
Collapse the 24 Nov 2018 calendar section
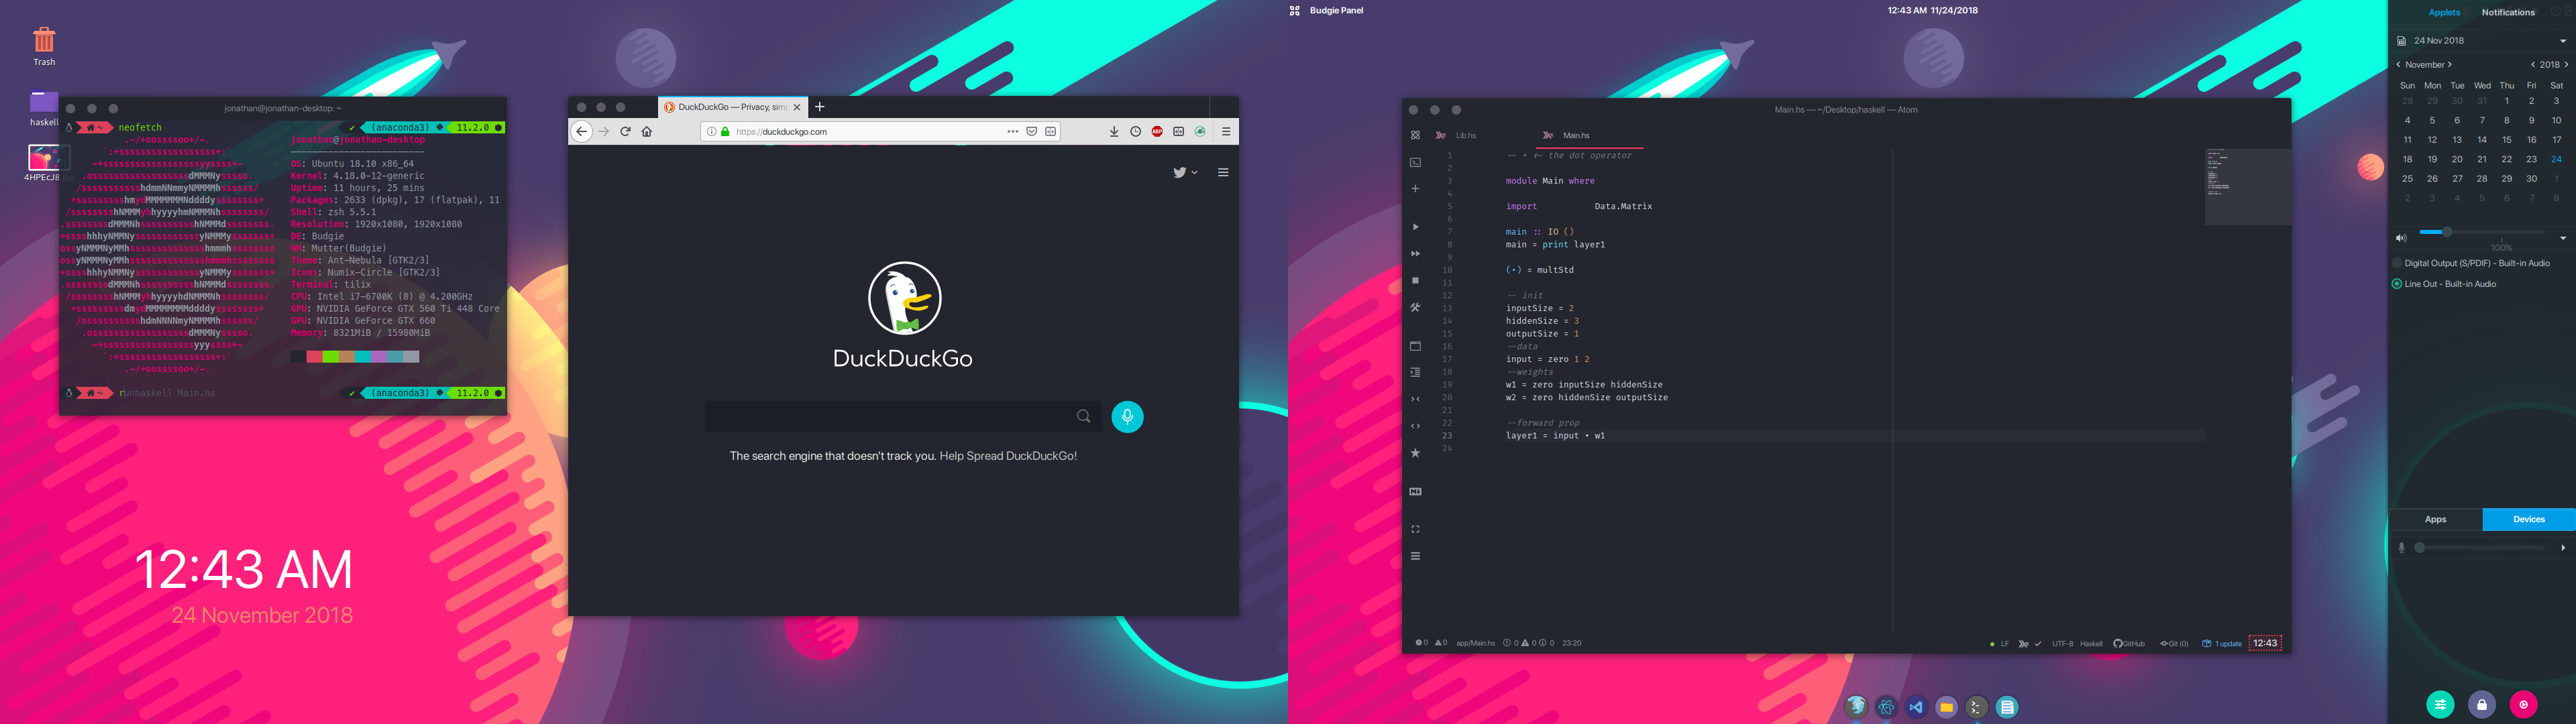point(2562,41)
